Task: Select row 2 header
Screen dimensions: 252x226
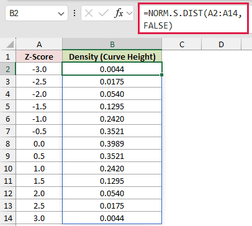Action: (8, 69)
